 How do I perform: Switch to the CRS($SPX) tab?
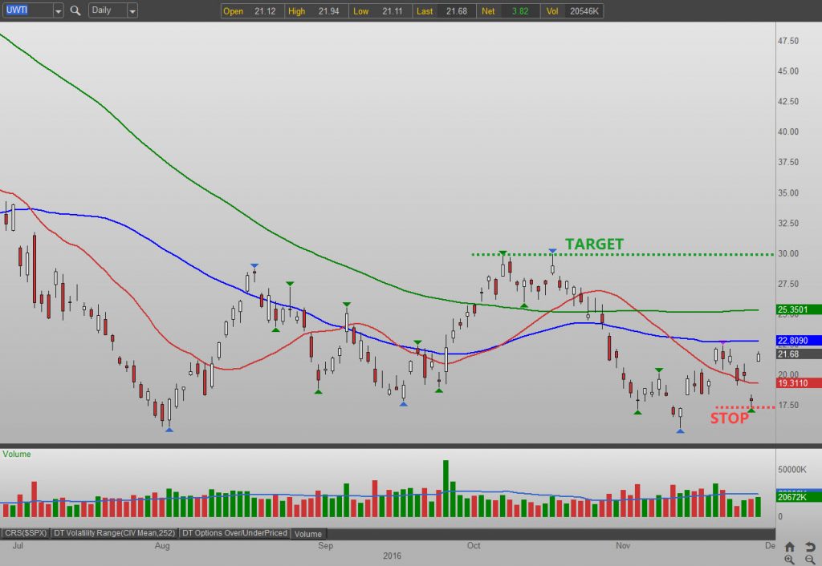tap(26, 533)
